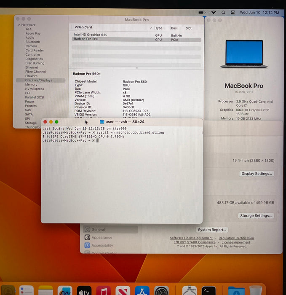This screenshot has height=295, width=286.
Task: Select PCI in the hardware list
Action: pos(27,93)
